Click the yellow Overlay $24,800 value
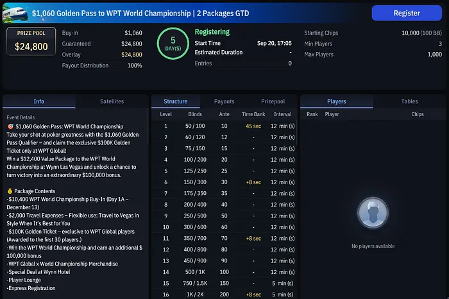449x299 pixels. coord(131,55)
